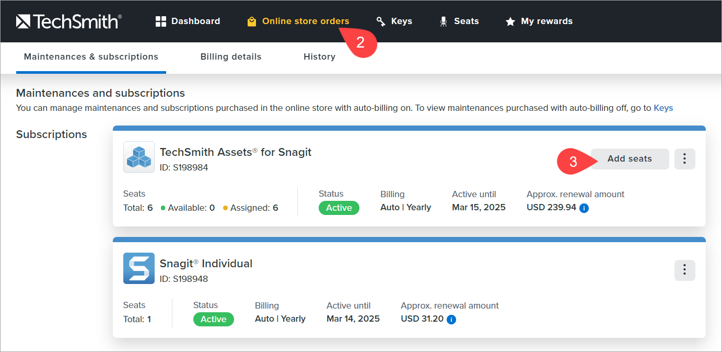
Task: Click the TechSmith logo
Action: [x=68, y=21]
